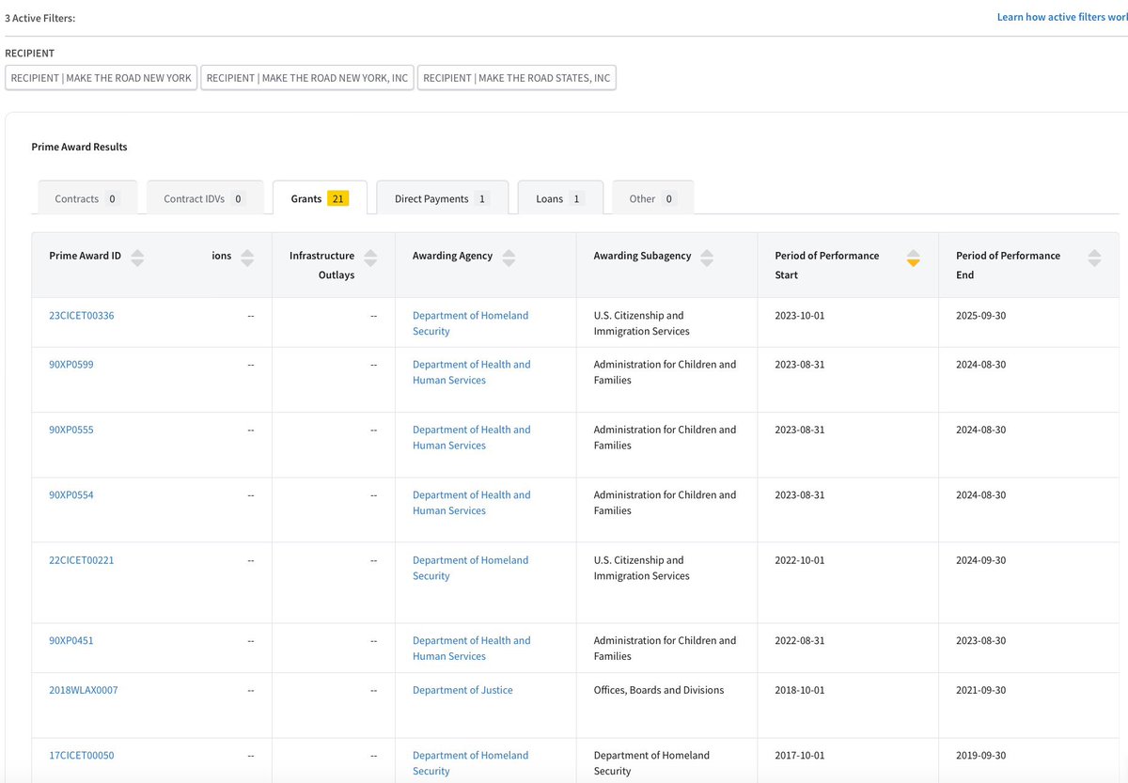Remove Make The Road New York, Inc filter
The image size is (1128, 783).
[x=306, y=78]
